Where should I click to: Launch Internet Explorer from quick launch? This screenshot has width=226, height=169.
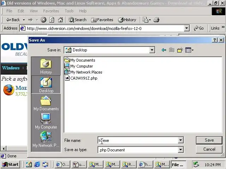click(x=37, y=164)
